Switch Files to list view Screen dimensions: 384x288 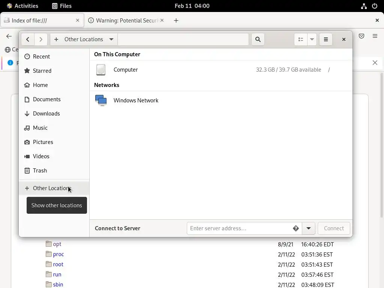pos(301,39)
